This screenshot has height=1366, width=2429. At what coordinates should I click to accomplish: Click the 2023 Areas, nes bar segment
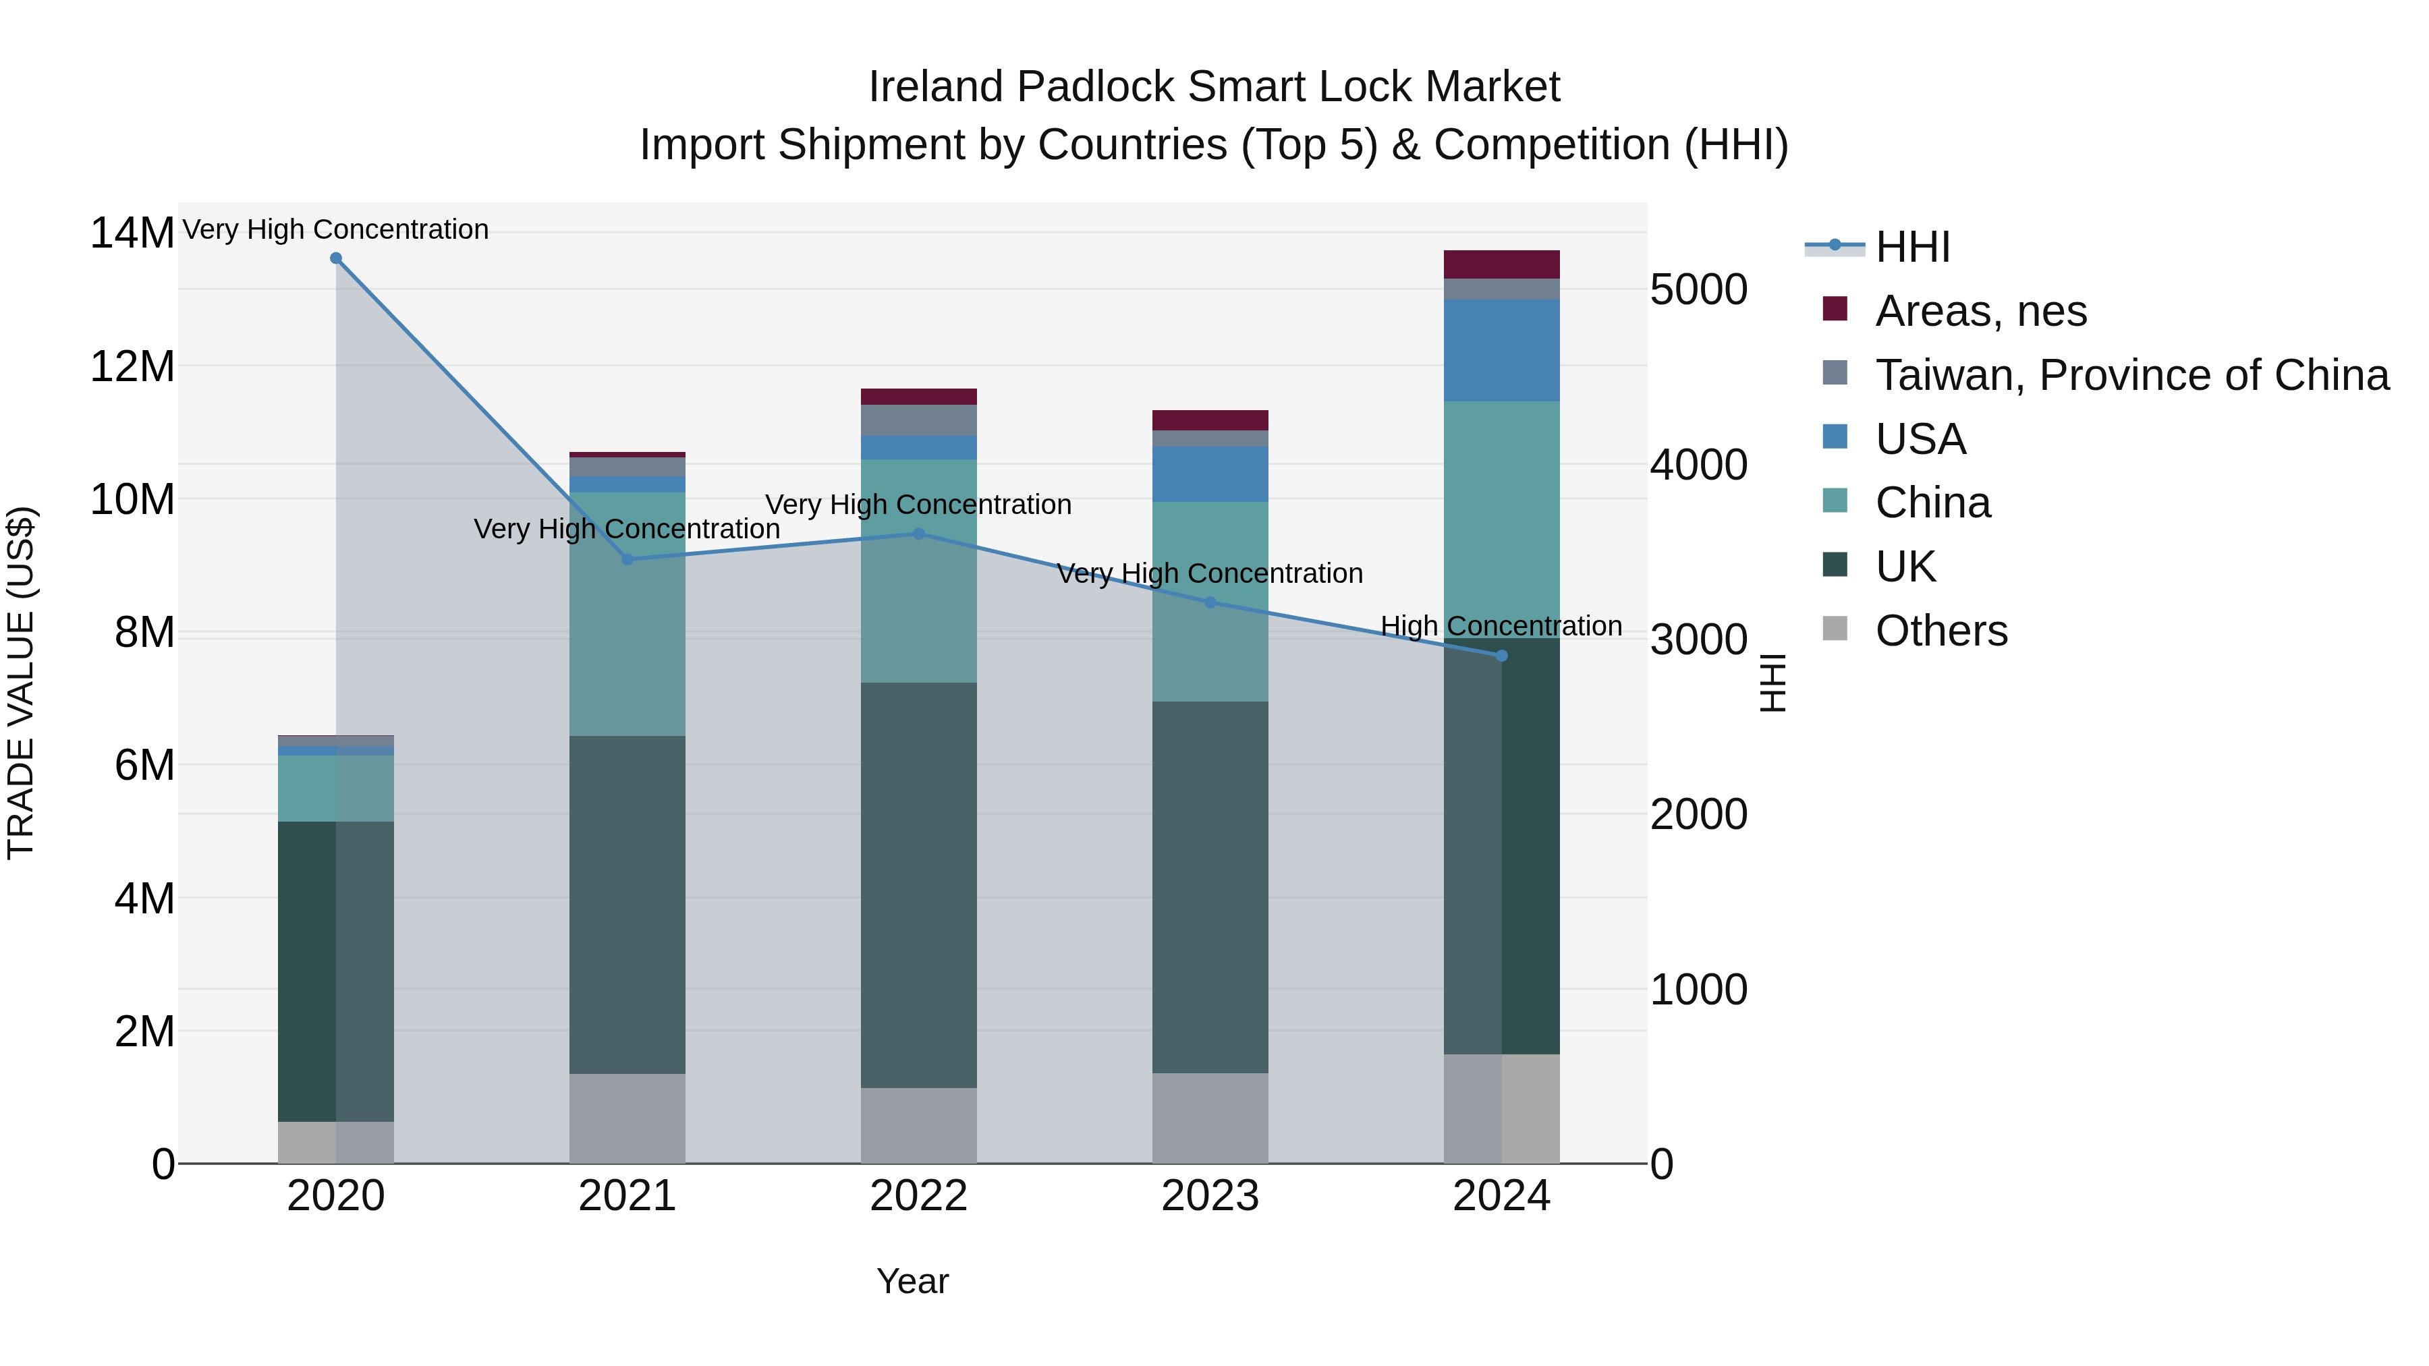click(1210, 420)
